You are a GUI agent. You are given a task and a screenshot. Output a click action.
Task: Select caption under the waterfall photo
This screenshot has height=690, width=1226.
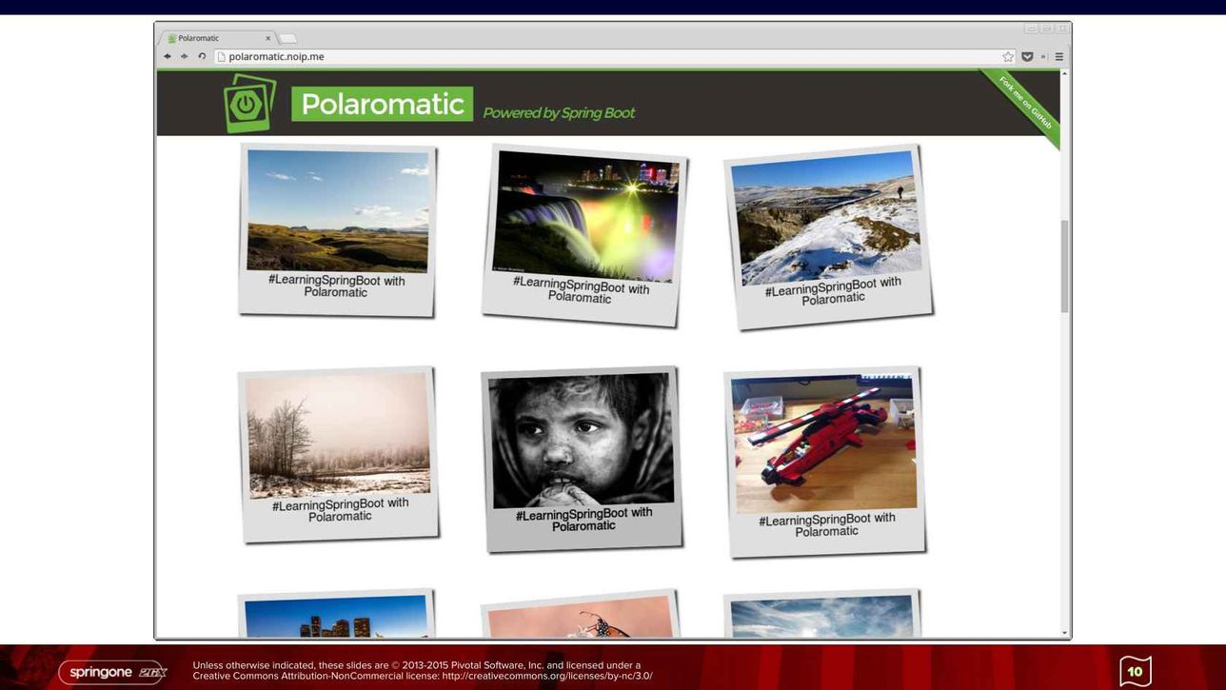pos(581,290)
